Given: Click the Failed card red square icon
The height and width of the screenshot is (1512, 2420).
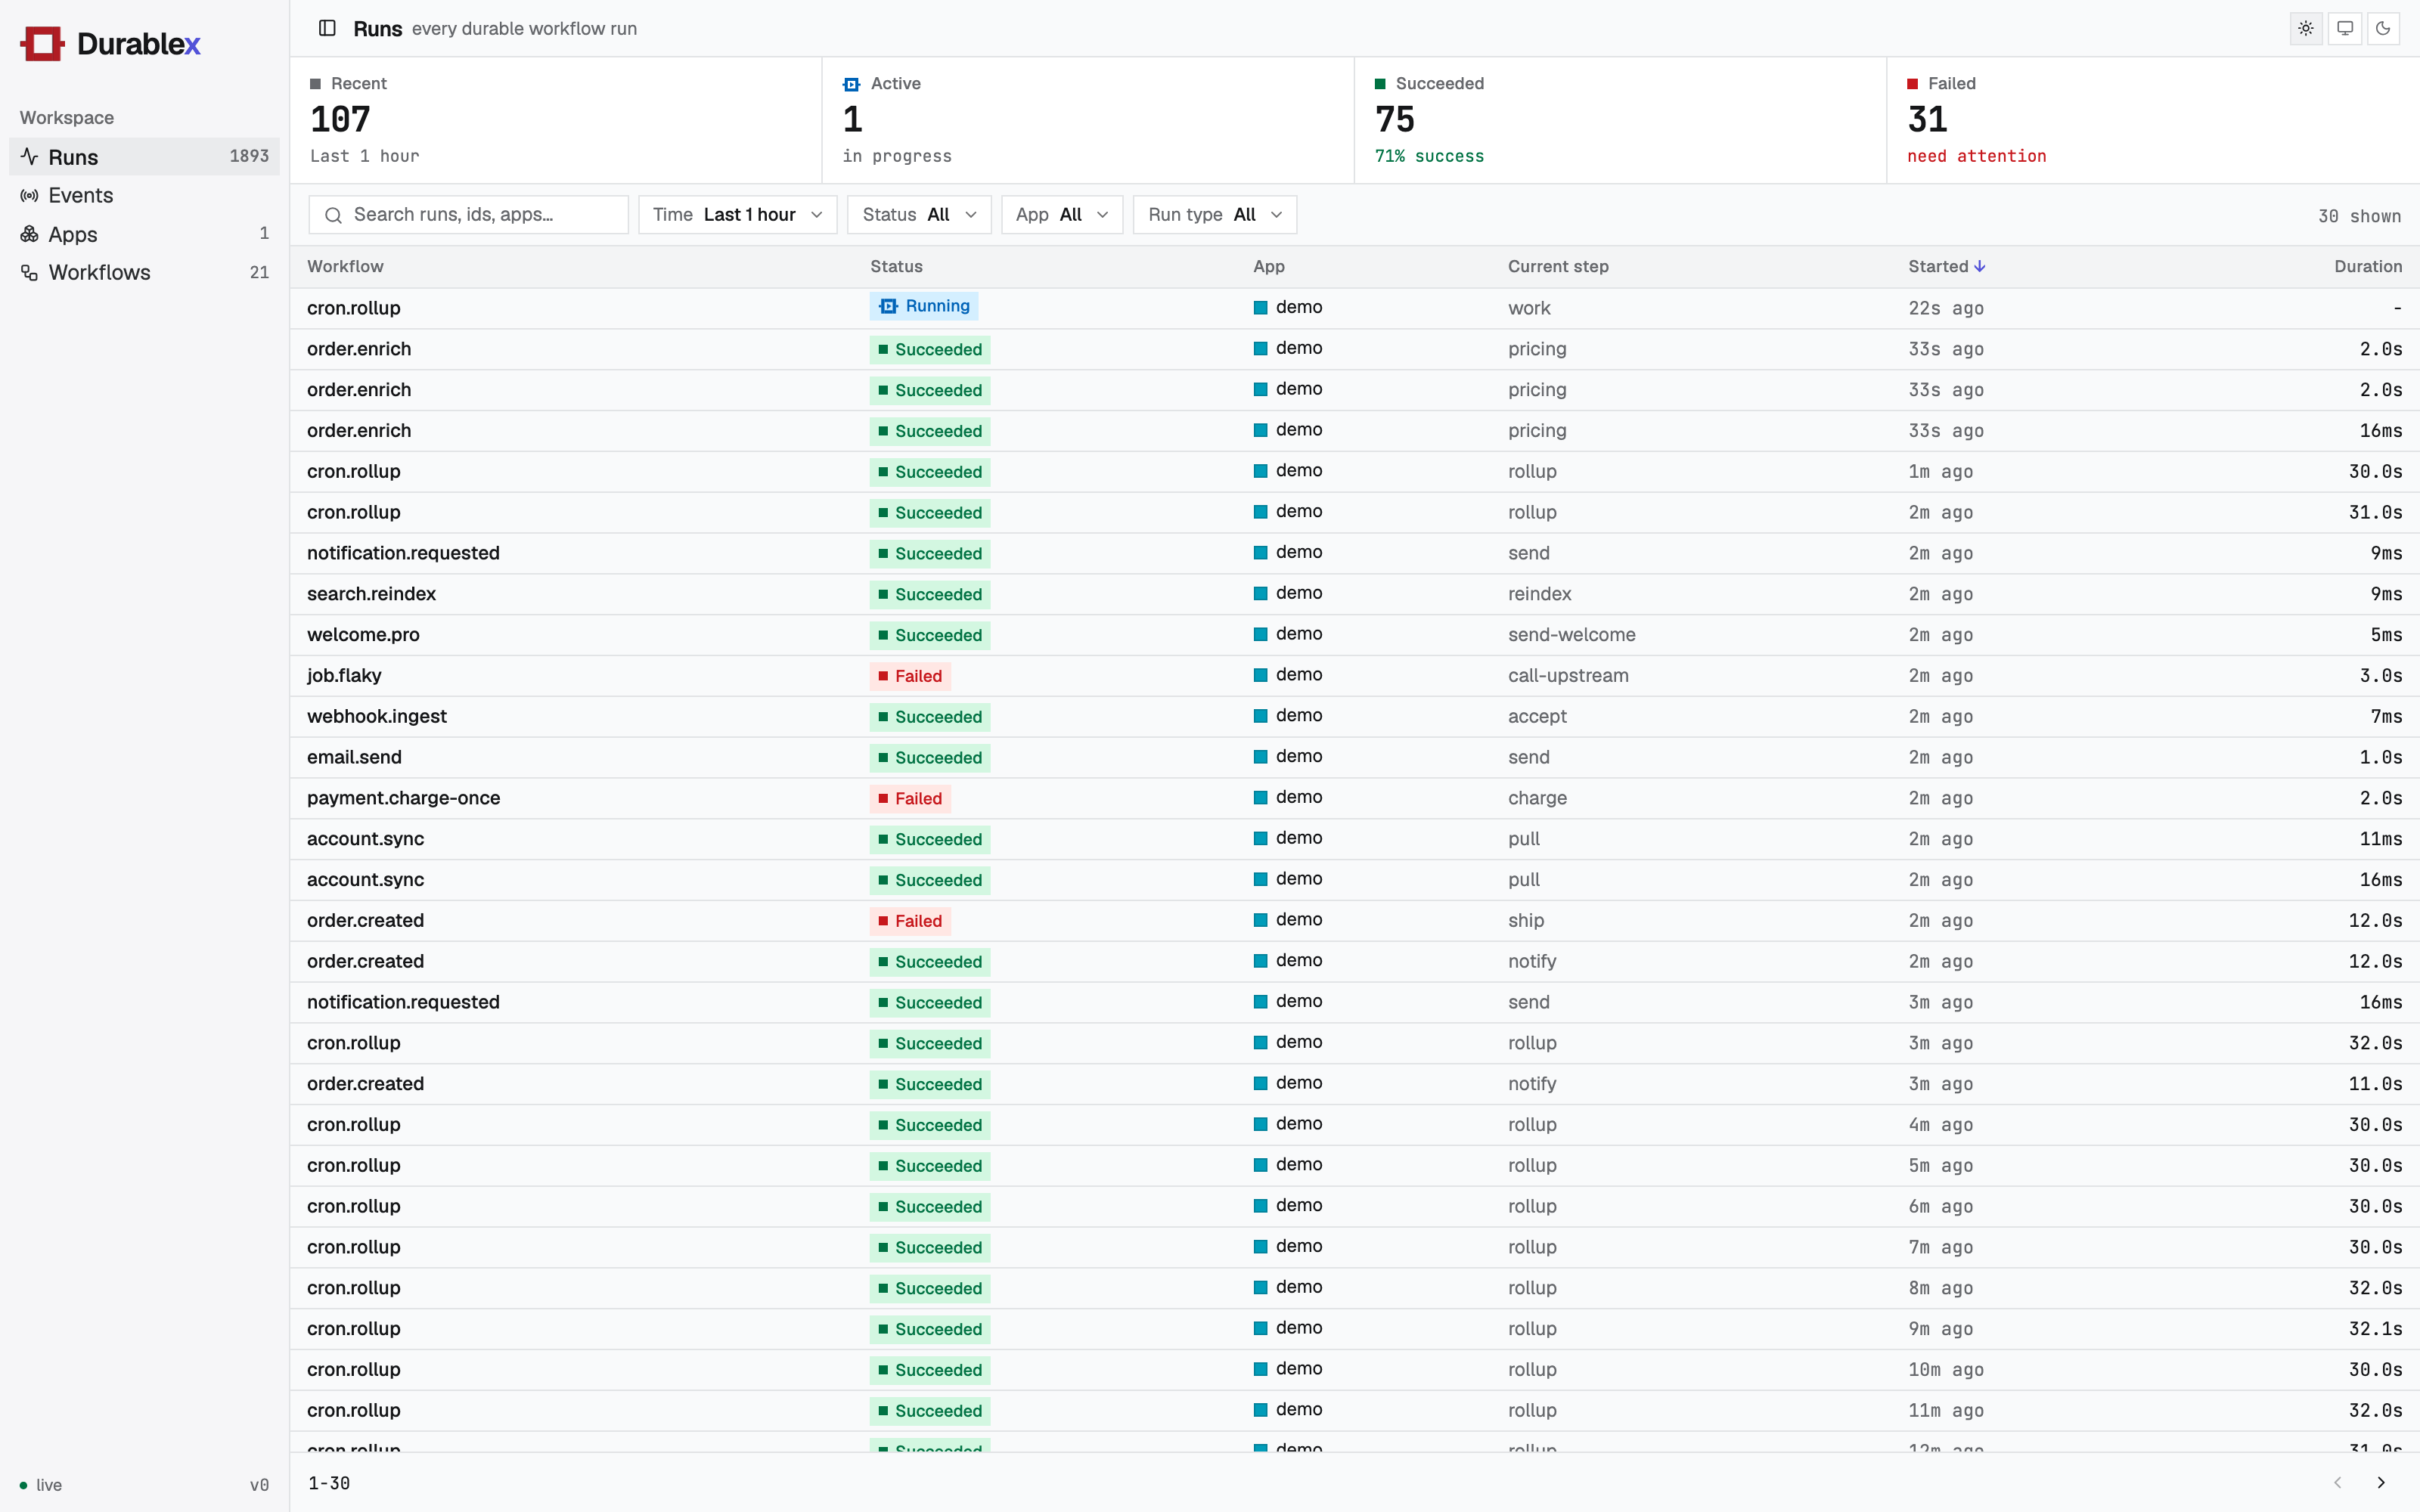Looking at the screenshot, I should (x=1912, y=84).
